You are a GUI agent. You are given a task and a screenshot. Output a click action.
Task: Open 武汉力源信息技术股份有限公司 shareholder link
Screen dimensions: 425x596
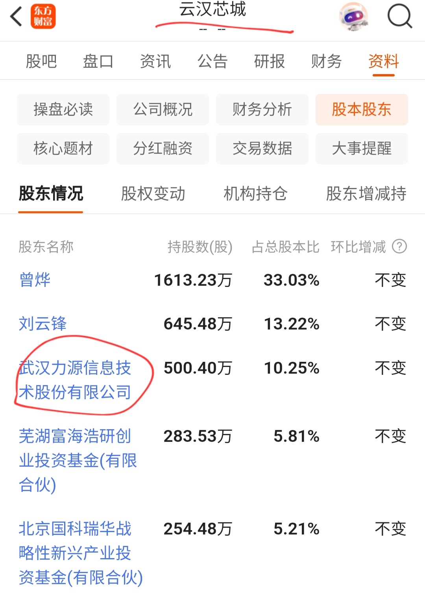[x=75, y=380]
